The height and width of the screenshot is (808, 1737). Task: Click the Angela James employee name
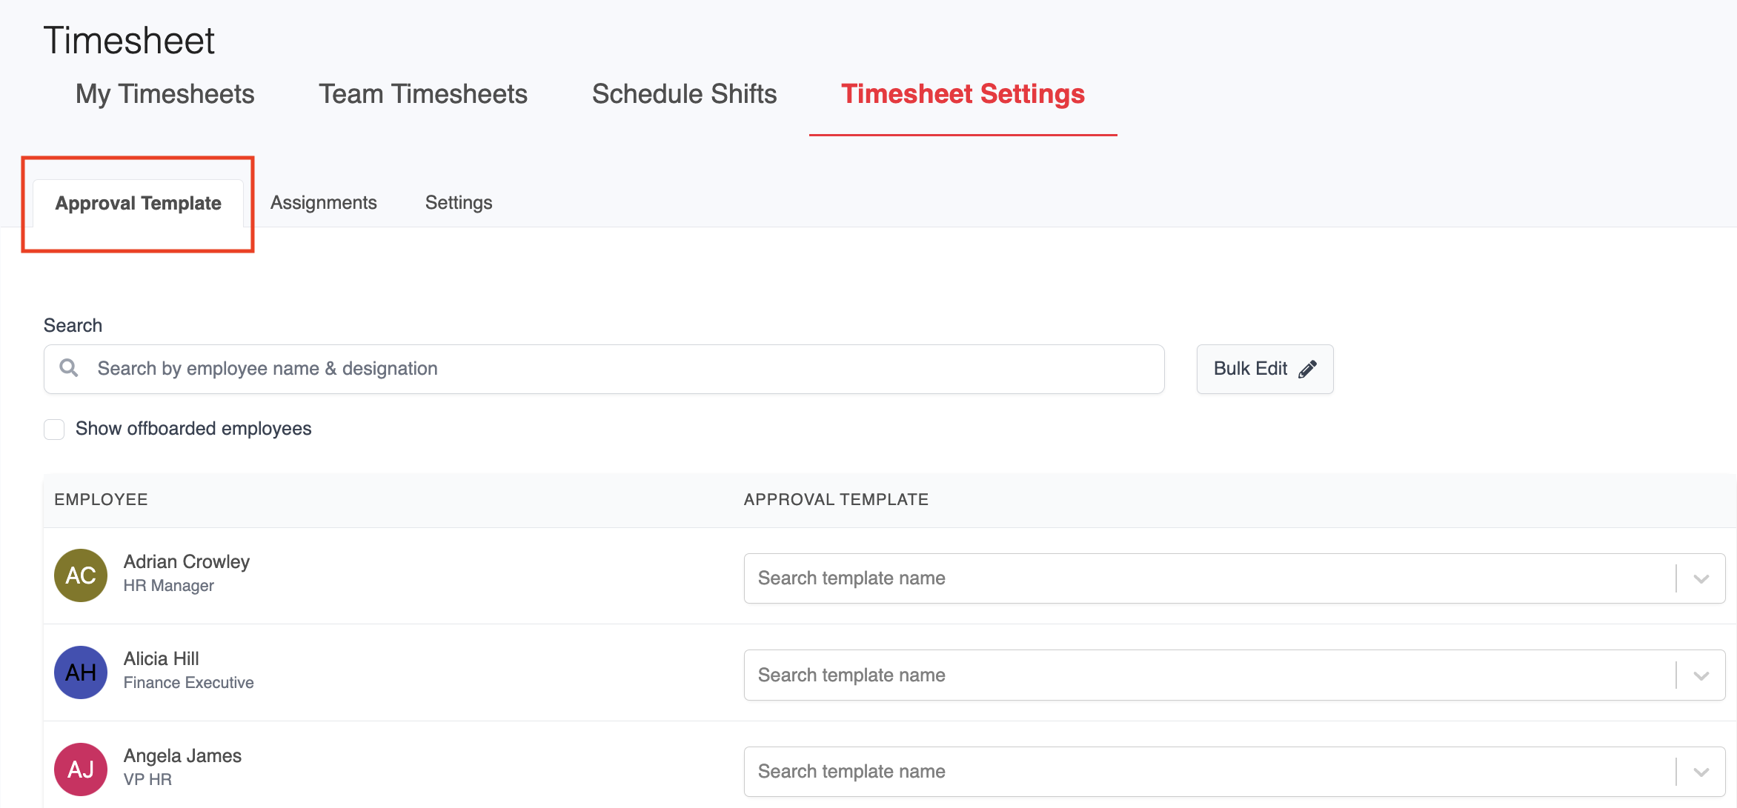point(182,755)
